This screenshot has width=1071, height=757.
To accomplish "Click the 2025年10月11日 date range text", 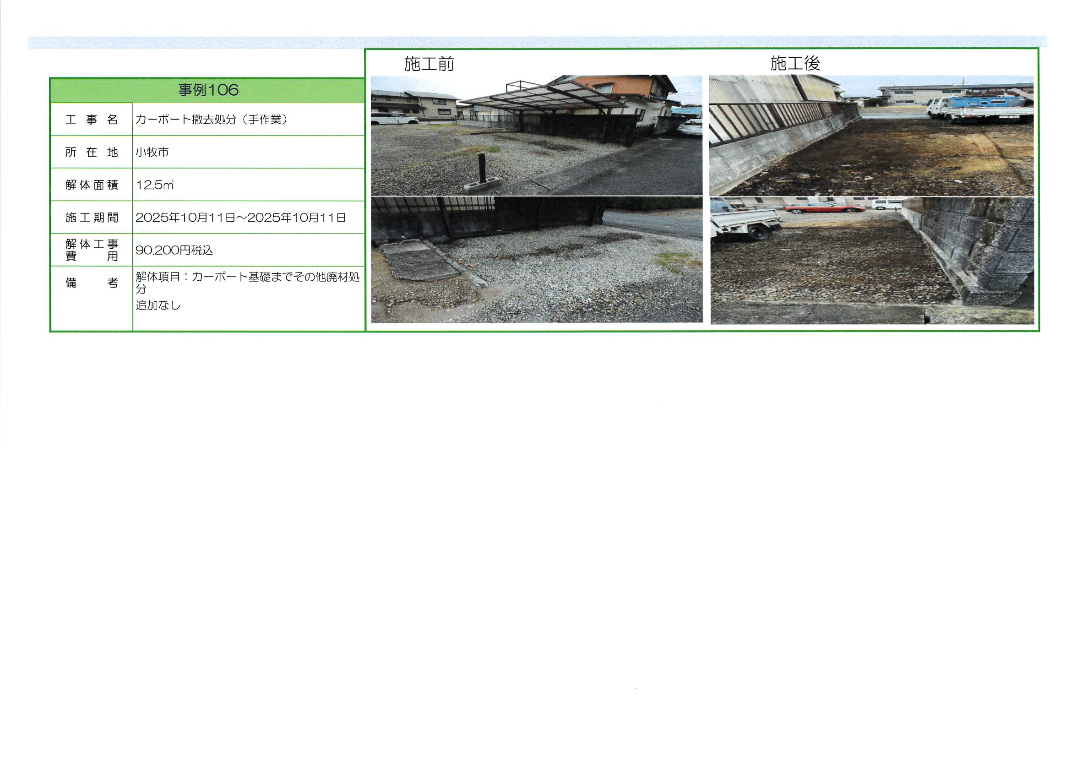I will (x=241, y=218).
